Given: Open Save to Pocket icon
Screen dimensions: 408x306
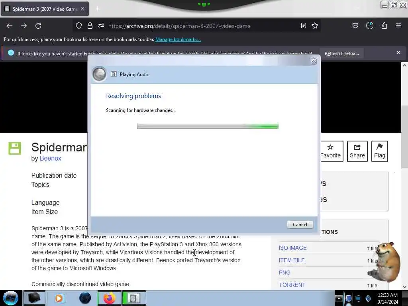Looking at the screenshot, I should (355, 25).
